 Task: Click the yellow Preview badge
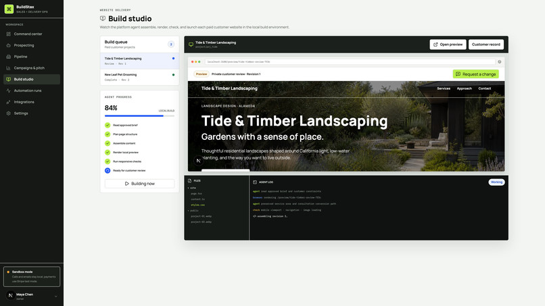click(x=202, y=74)
